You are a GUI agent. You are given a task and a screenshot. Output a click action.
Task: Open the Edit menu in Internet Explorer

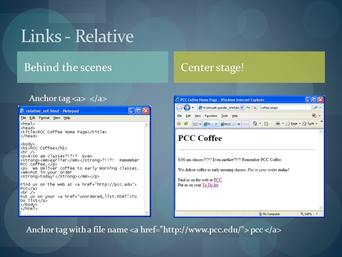[188, 116]
